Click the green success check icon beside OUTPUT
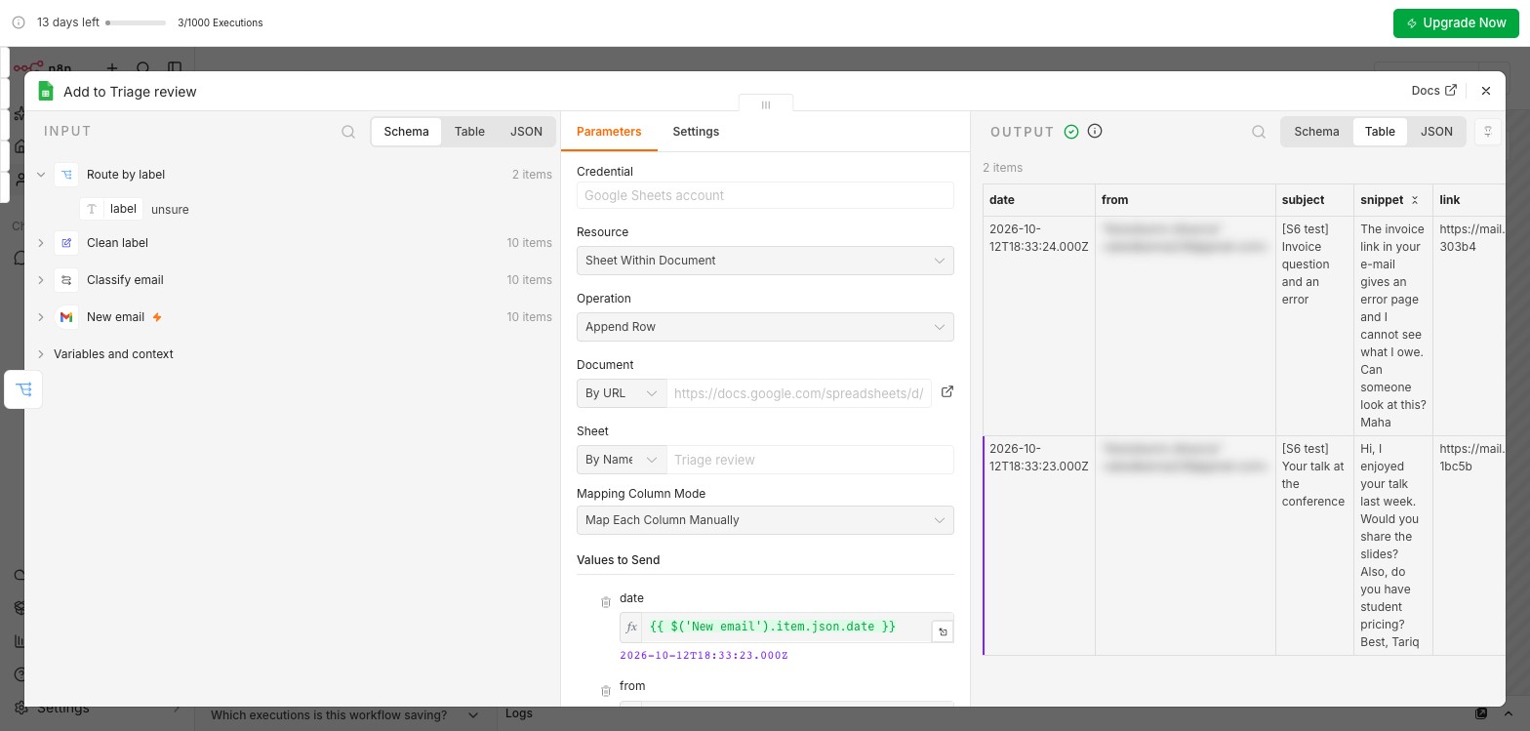The width and height of the screenshot is (1530, 731). click(1071, 132)
